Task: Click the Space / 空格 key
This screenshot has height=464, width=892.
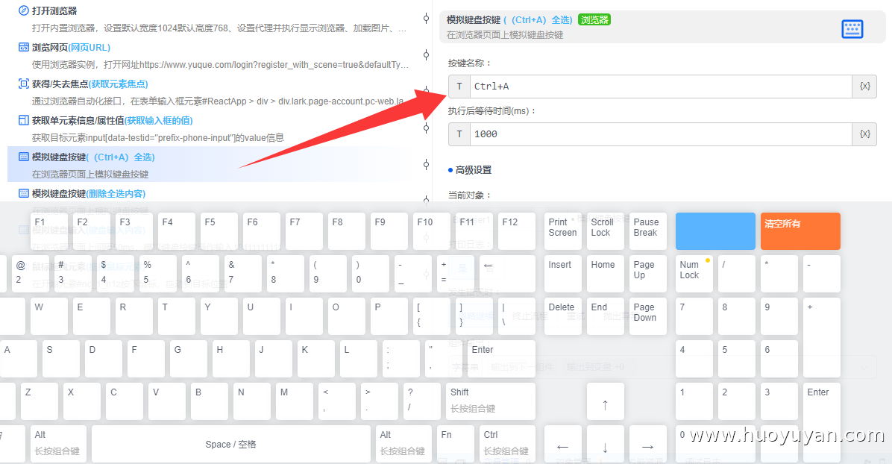Action: 231,444
